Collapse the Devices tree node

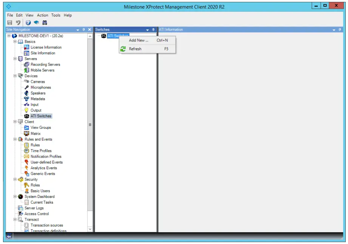(15, 76)
